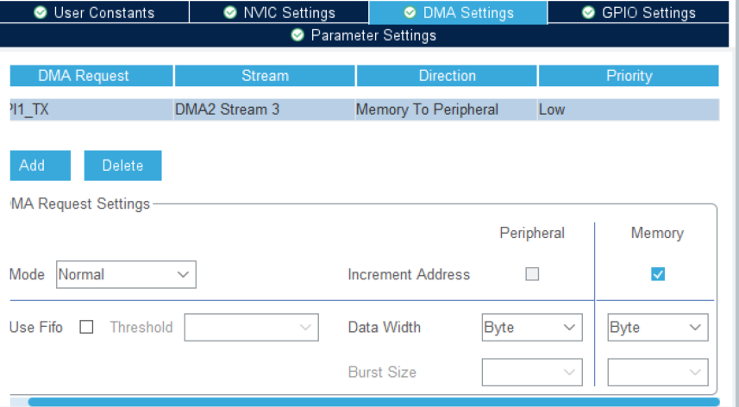The image size is (739, 407).
Task: Click the green check icon on GPIO Settings
Action: click(588, 13)
